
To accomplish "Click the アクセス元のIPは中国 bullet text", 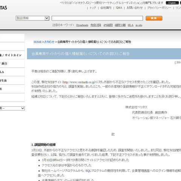I will 67,166.
